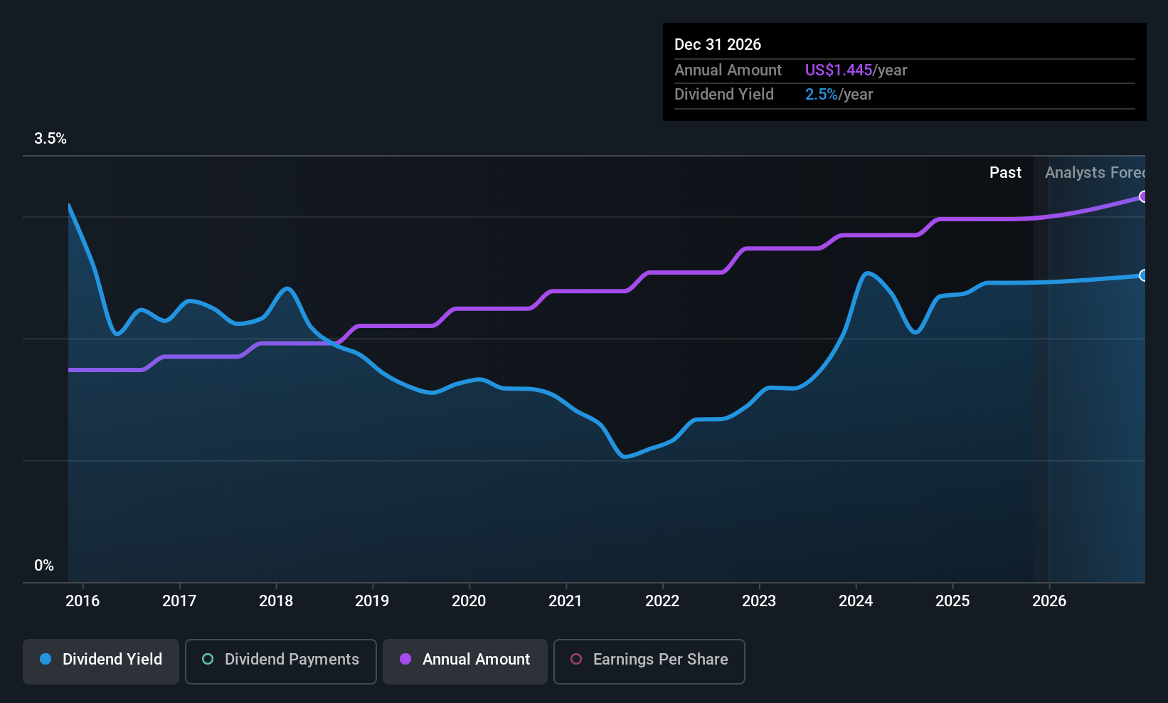
Task: Collapse the Dec 31 2026 tooltip panel
Action: pos(904,71)
